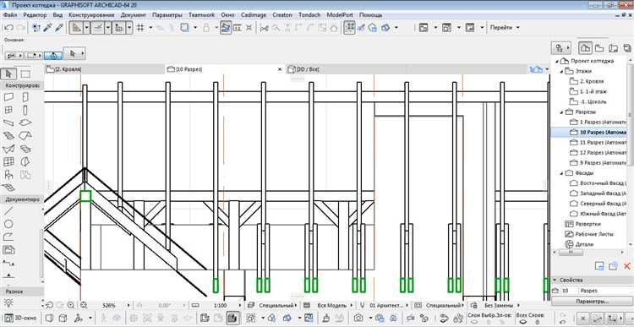Click the Trim scissors icon

(x=264, y=28)
